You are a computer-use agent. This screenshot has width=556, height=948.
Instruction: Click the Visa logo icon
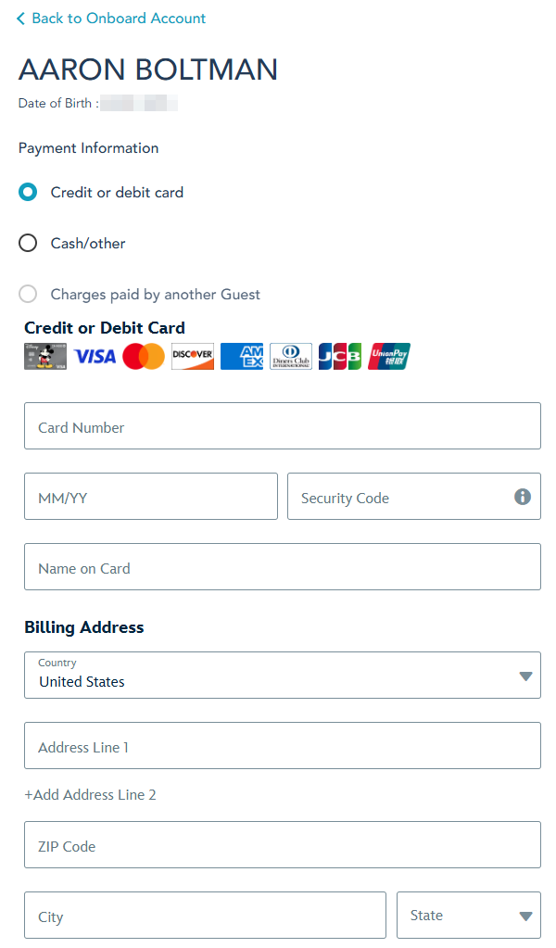(x=95, y=357)
